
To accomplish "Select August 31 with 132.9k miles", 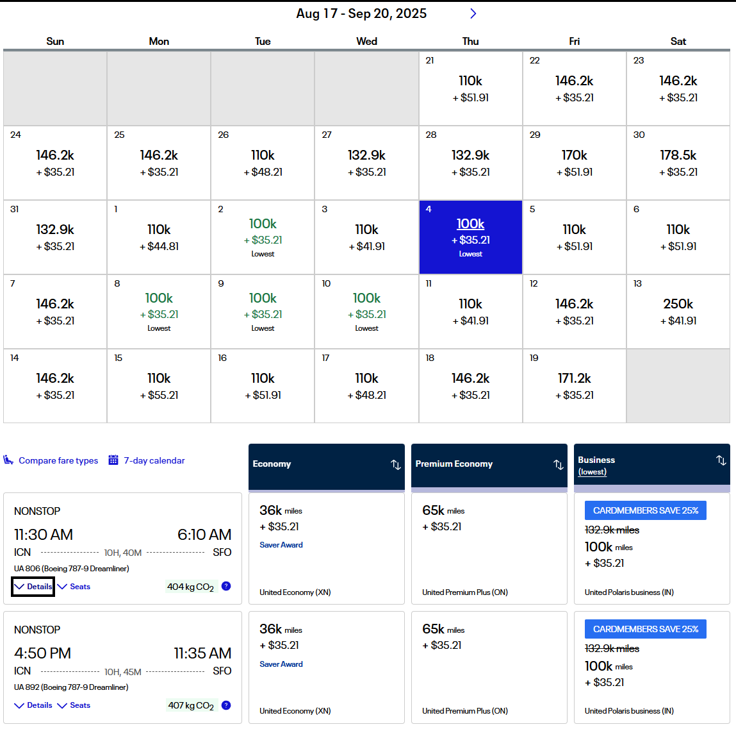I will [55, 237].
